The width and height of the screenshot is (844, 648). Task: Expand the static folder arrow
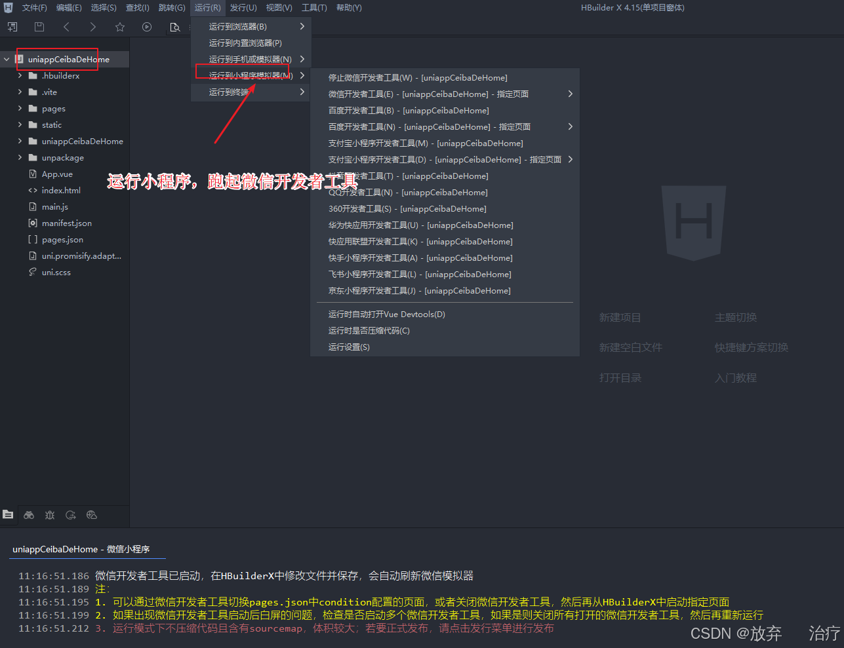[20, 124]
